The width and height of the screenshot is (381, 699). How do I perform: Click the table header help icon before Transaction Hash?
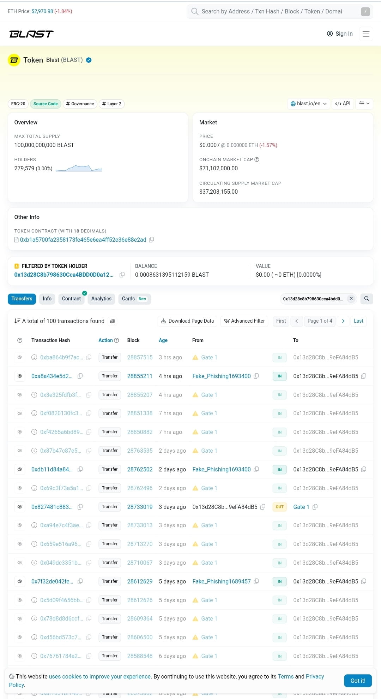click(20, 340)
